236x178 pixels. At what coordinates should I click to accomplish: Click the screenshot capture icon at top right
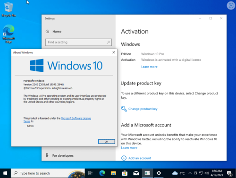231,6
